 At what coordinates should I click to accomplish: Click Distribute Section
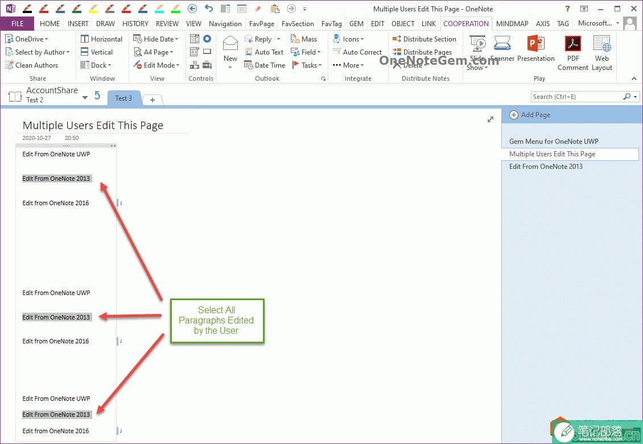pyautogui.click(x=424, y=39)
